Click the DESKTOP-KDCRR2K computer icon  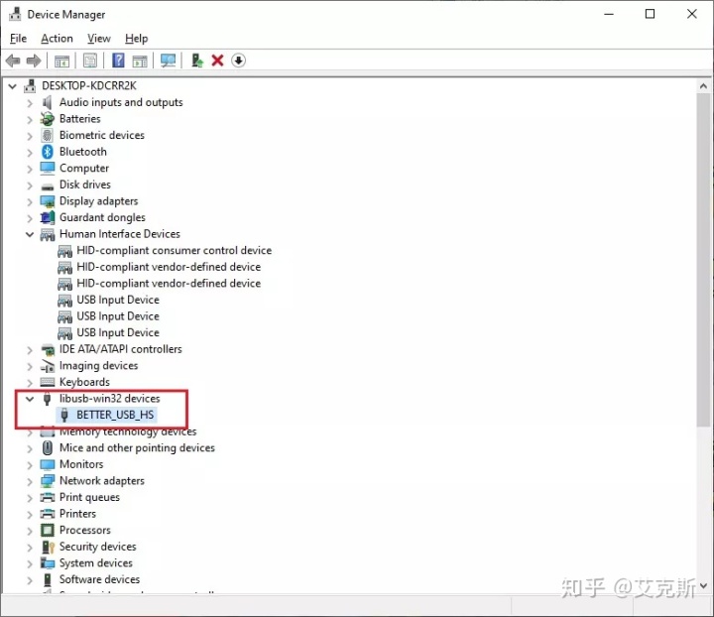(30, 85)
